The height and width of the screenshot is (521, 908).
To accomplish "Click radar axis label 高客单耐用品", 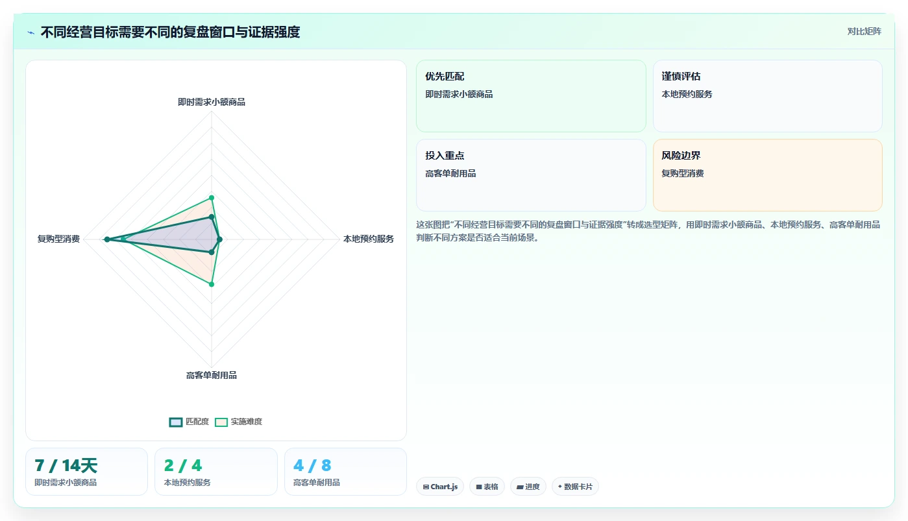I will [x=212, y=375].
